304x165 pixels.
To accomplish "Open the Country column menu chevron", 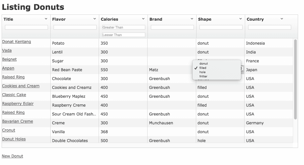I will click(x=282, y=19).
